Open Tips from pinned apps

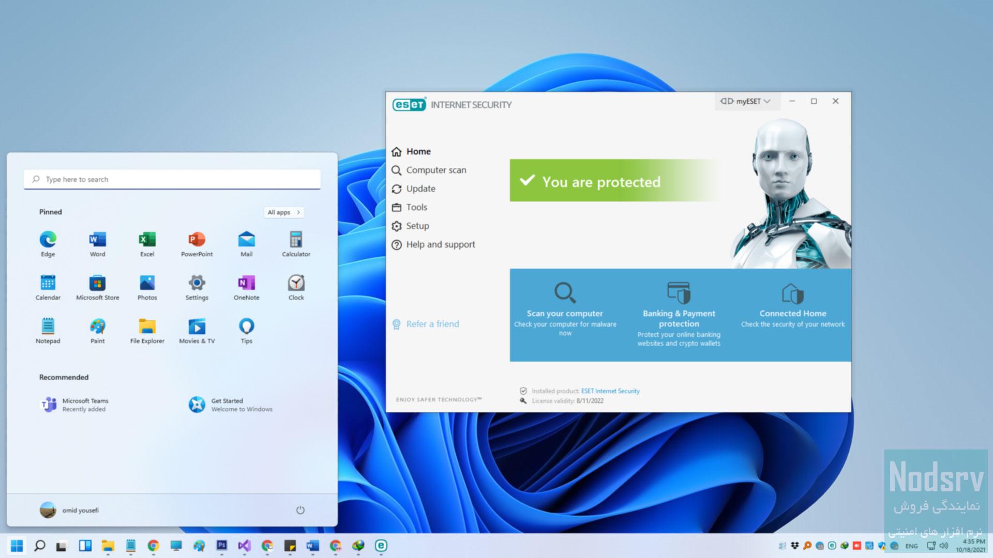(247, 331)
